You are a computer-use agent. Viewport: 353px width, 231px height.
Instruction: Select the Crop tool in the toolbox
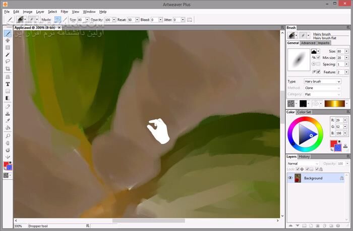pyautogui.click(x=8, y=68)
